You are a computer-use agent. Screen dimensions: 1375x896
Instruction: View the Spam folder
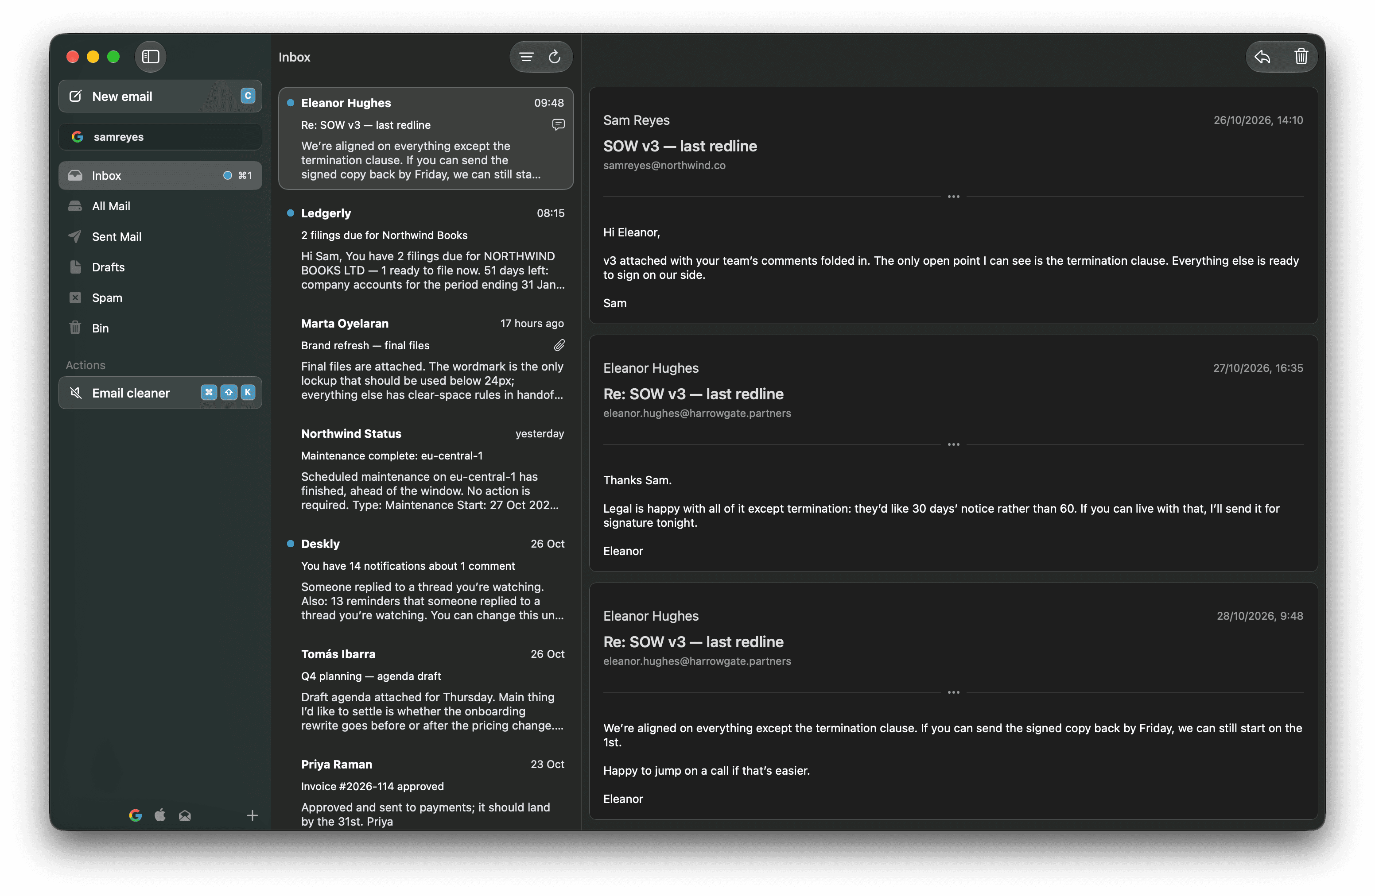160,298
